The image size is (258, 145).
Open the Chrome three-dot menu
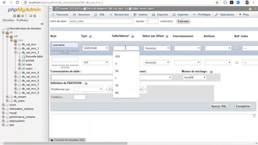pos(254,2)
